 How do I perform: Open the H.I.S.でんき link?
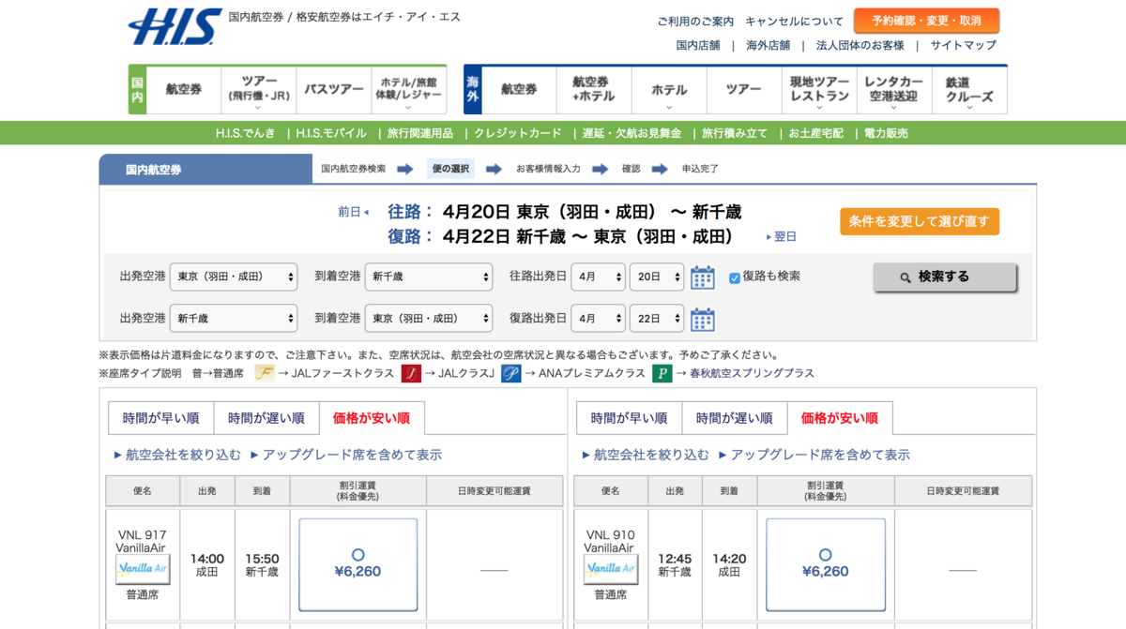coord(246,133)
